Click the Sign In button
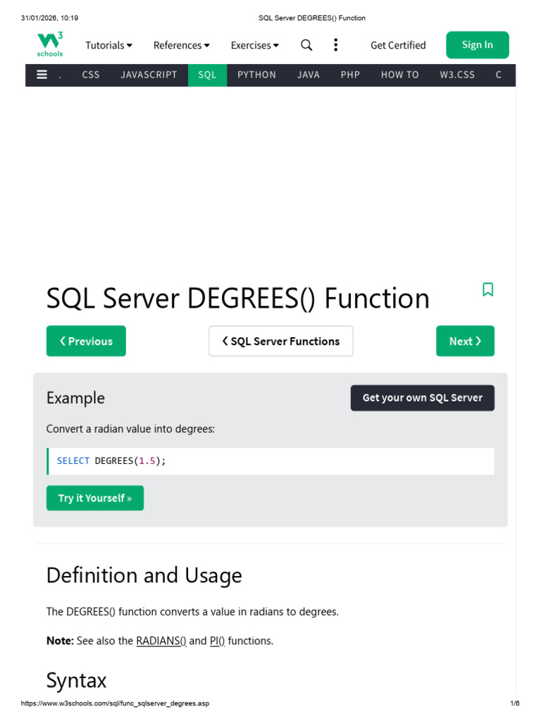Viewport: 541px width, 721px height. pyautogui.click(x=477, y=44)
